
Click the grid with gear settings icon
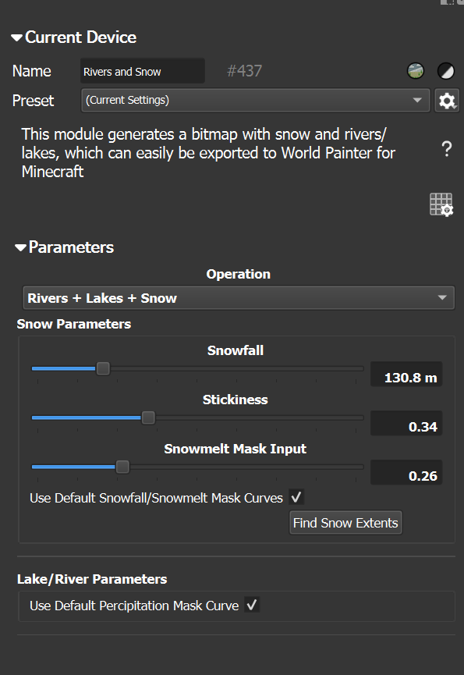click(x=441, y=204)
